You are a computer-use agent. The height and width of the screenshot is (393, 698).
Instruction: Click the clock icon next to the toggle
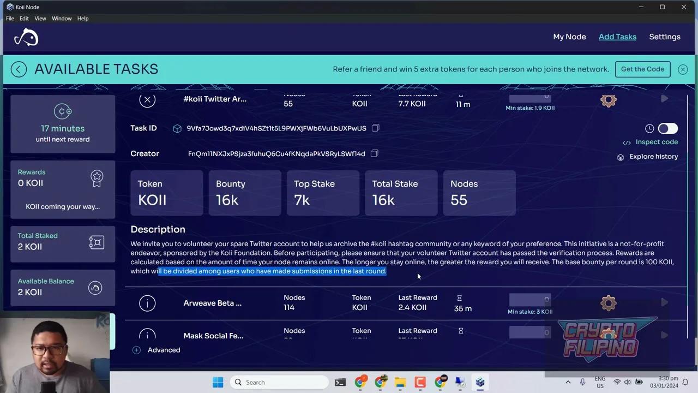click(649, 128)
